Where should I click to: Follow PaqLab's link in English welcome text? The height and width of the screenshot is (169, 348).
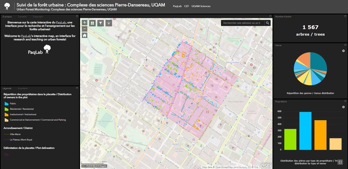(26, 36)
